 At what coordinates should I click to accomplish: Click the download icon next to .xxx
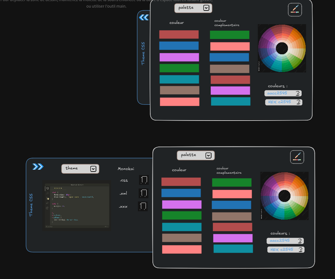tap(143, 207)
